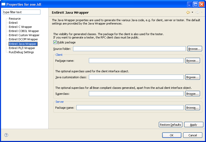Select EntireX PL/I Wrapper page
Screen dimensions: 206x142
click(22, 48)
